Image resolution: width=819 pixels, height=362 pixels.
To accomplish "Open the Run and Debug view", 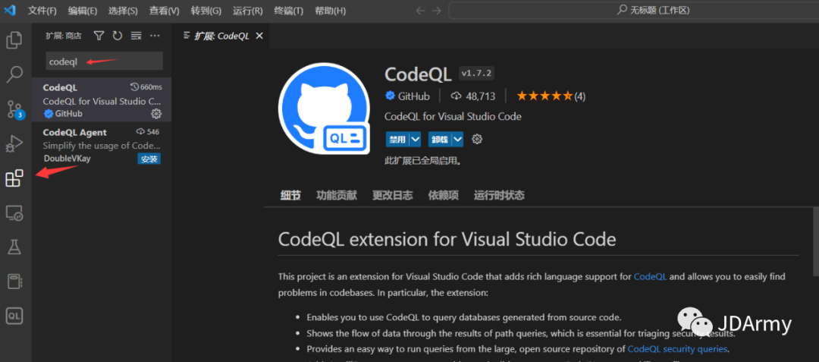I will point(14,143).
